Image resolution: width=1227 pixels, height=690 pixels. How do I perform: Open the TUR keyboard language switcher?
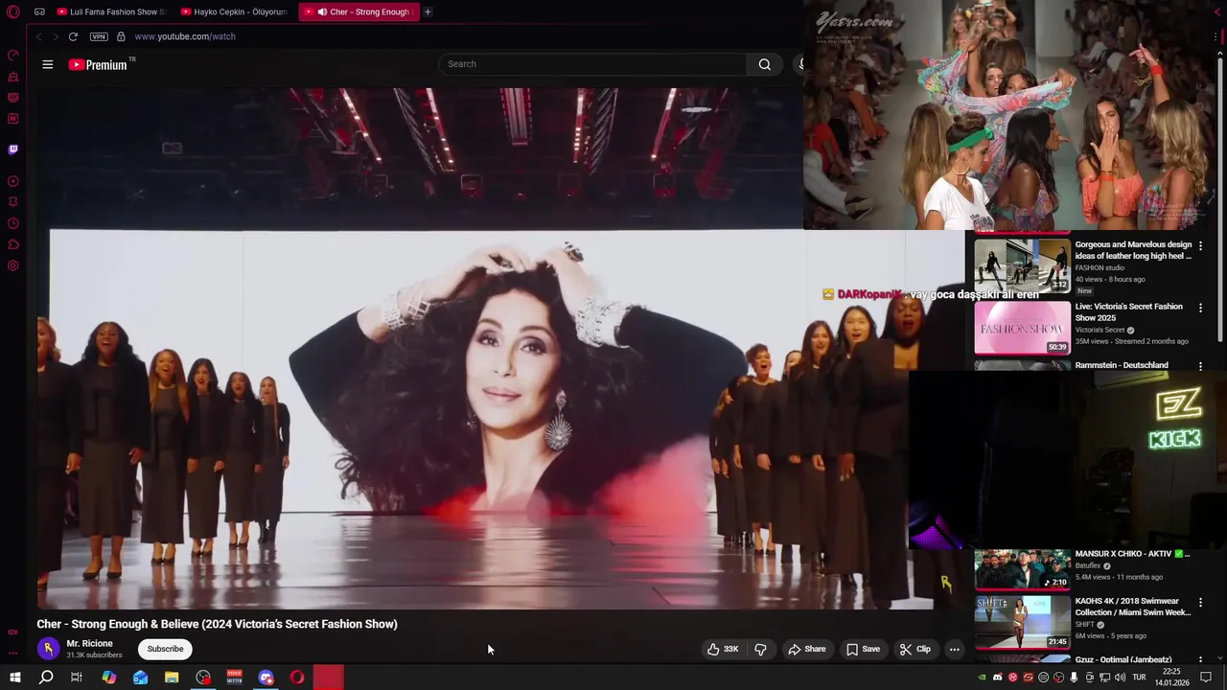(1139, 678)
